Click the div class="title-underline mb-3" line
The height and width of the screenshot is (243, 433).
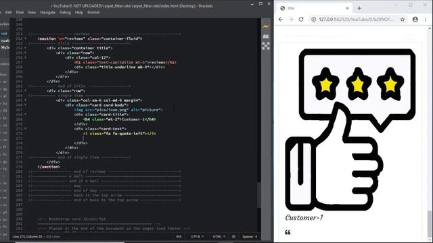[120, 67]
